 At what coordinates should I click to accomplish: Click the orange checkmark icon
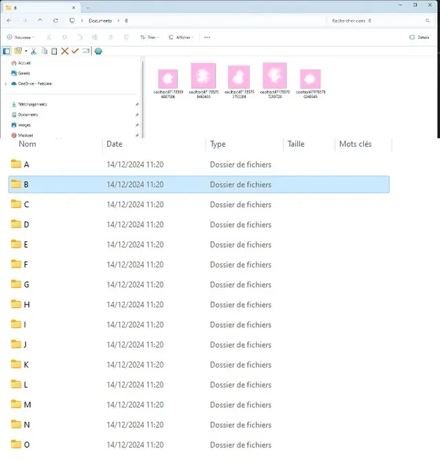(x=75, y=51)
